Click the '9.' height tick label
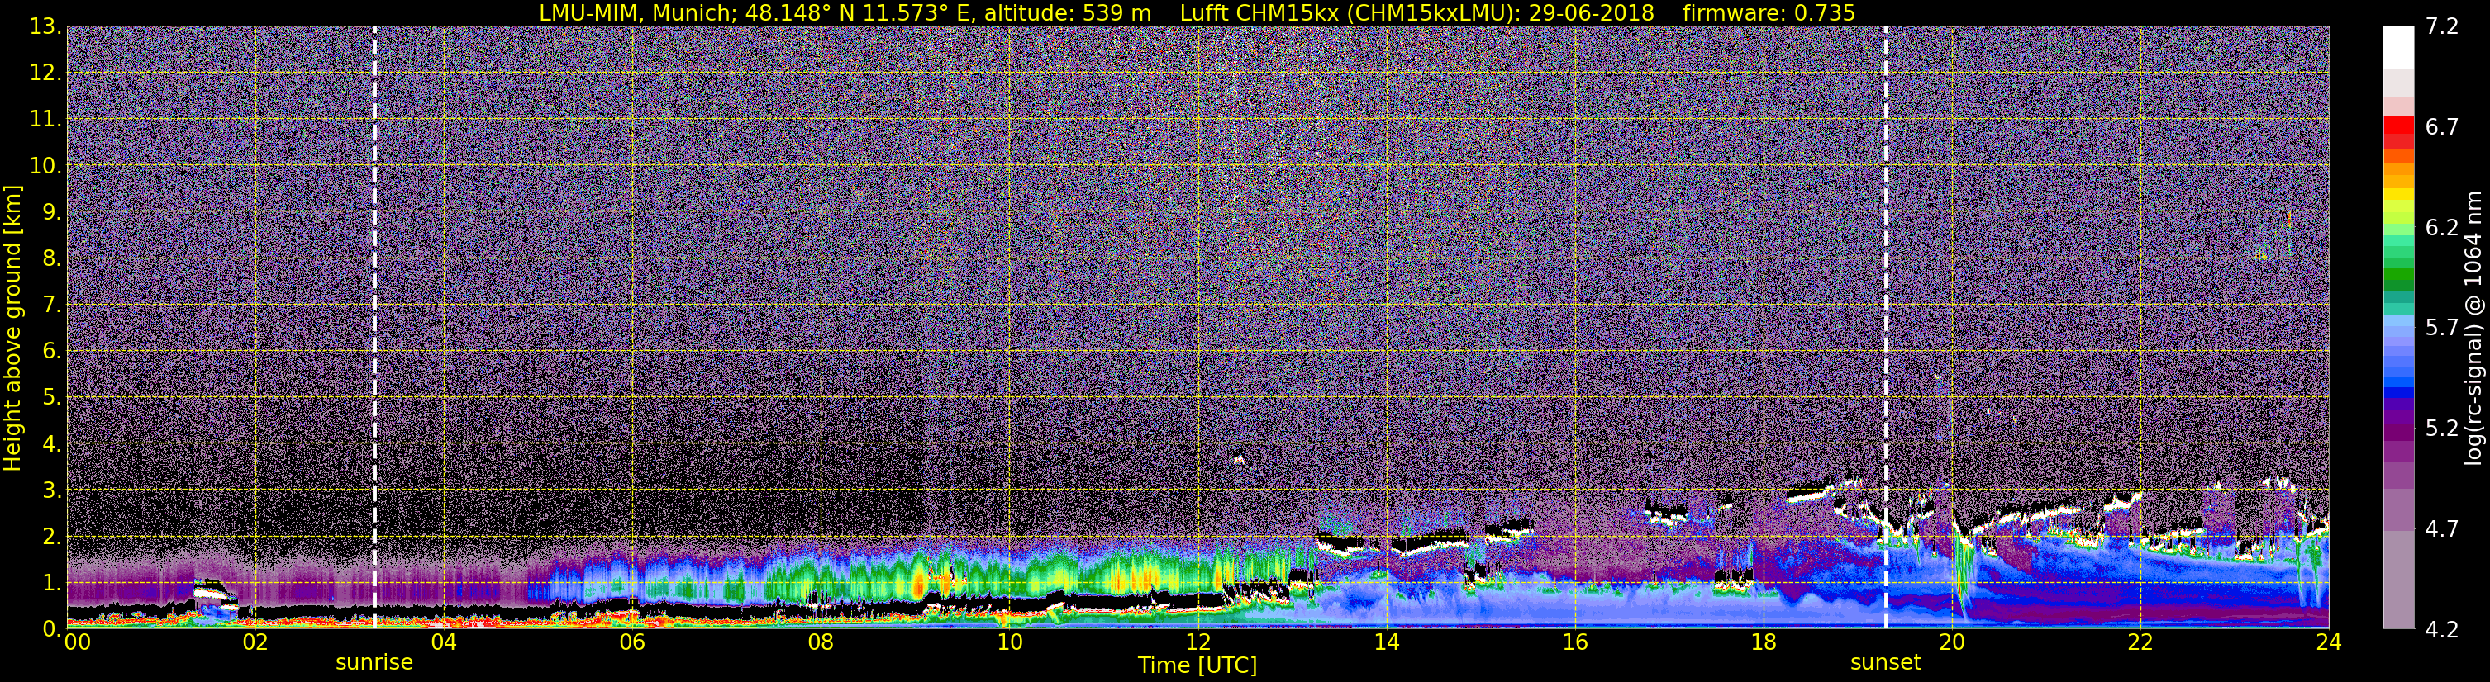 [x=51, y=212]
